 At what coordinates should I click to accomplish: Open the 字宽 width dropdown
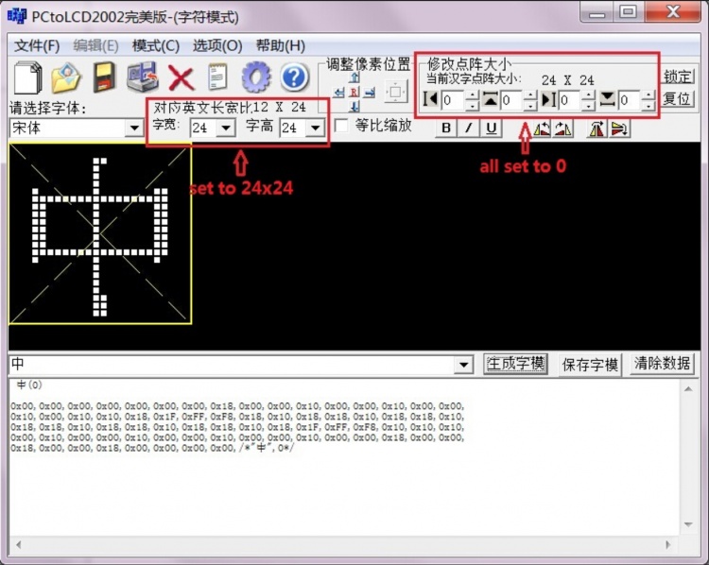click(x=226, y=128)
